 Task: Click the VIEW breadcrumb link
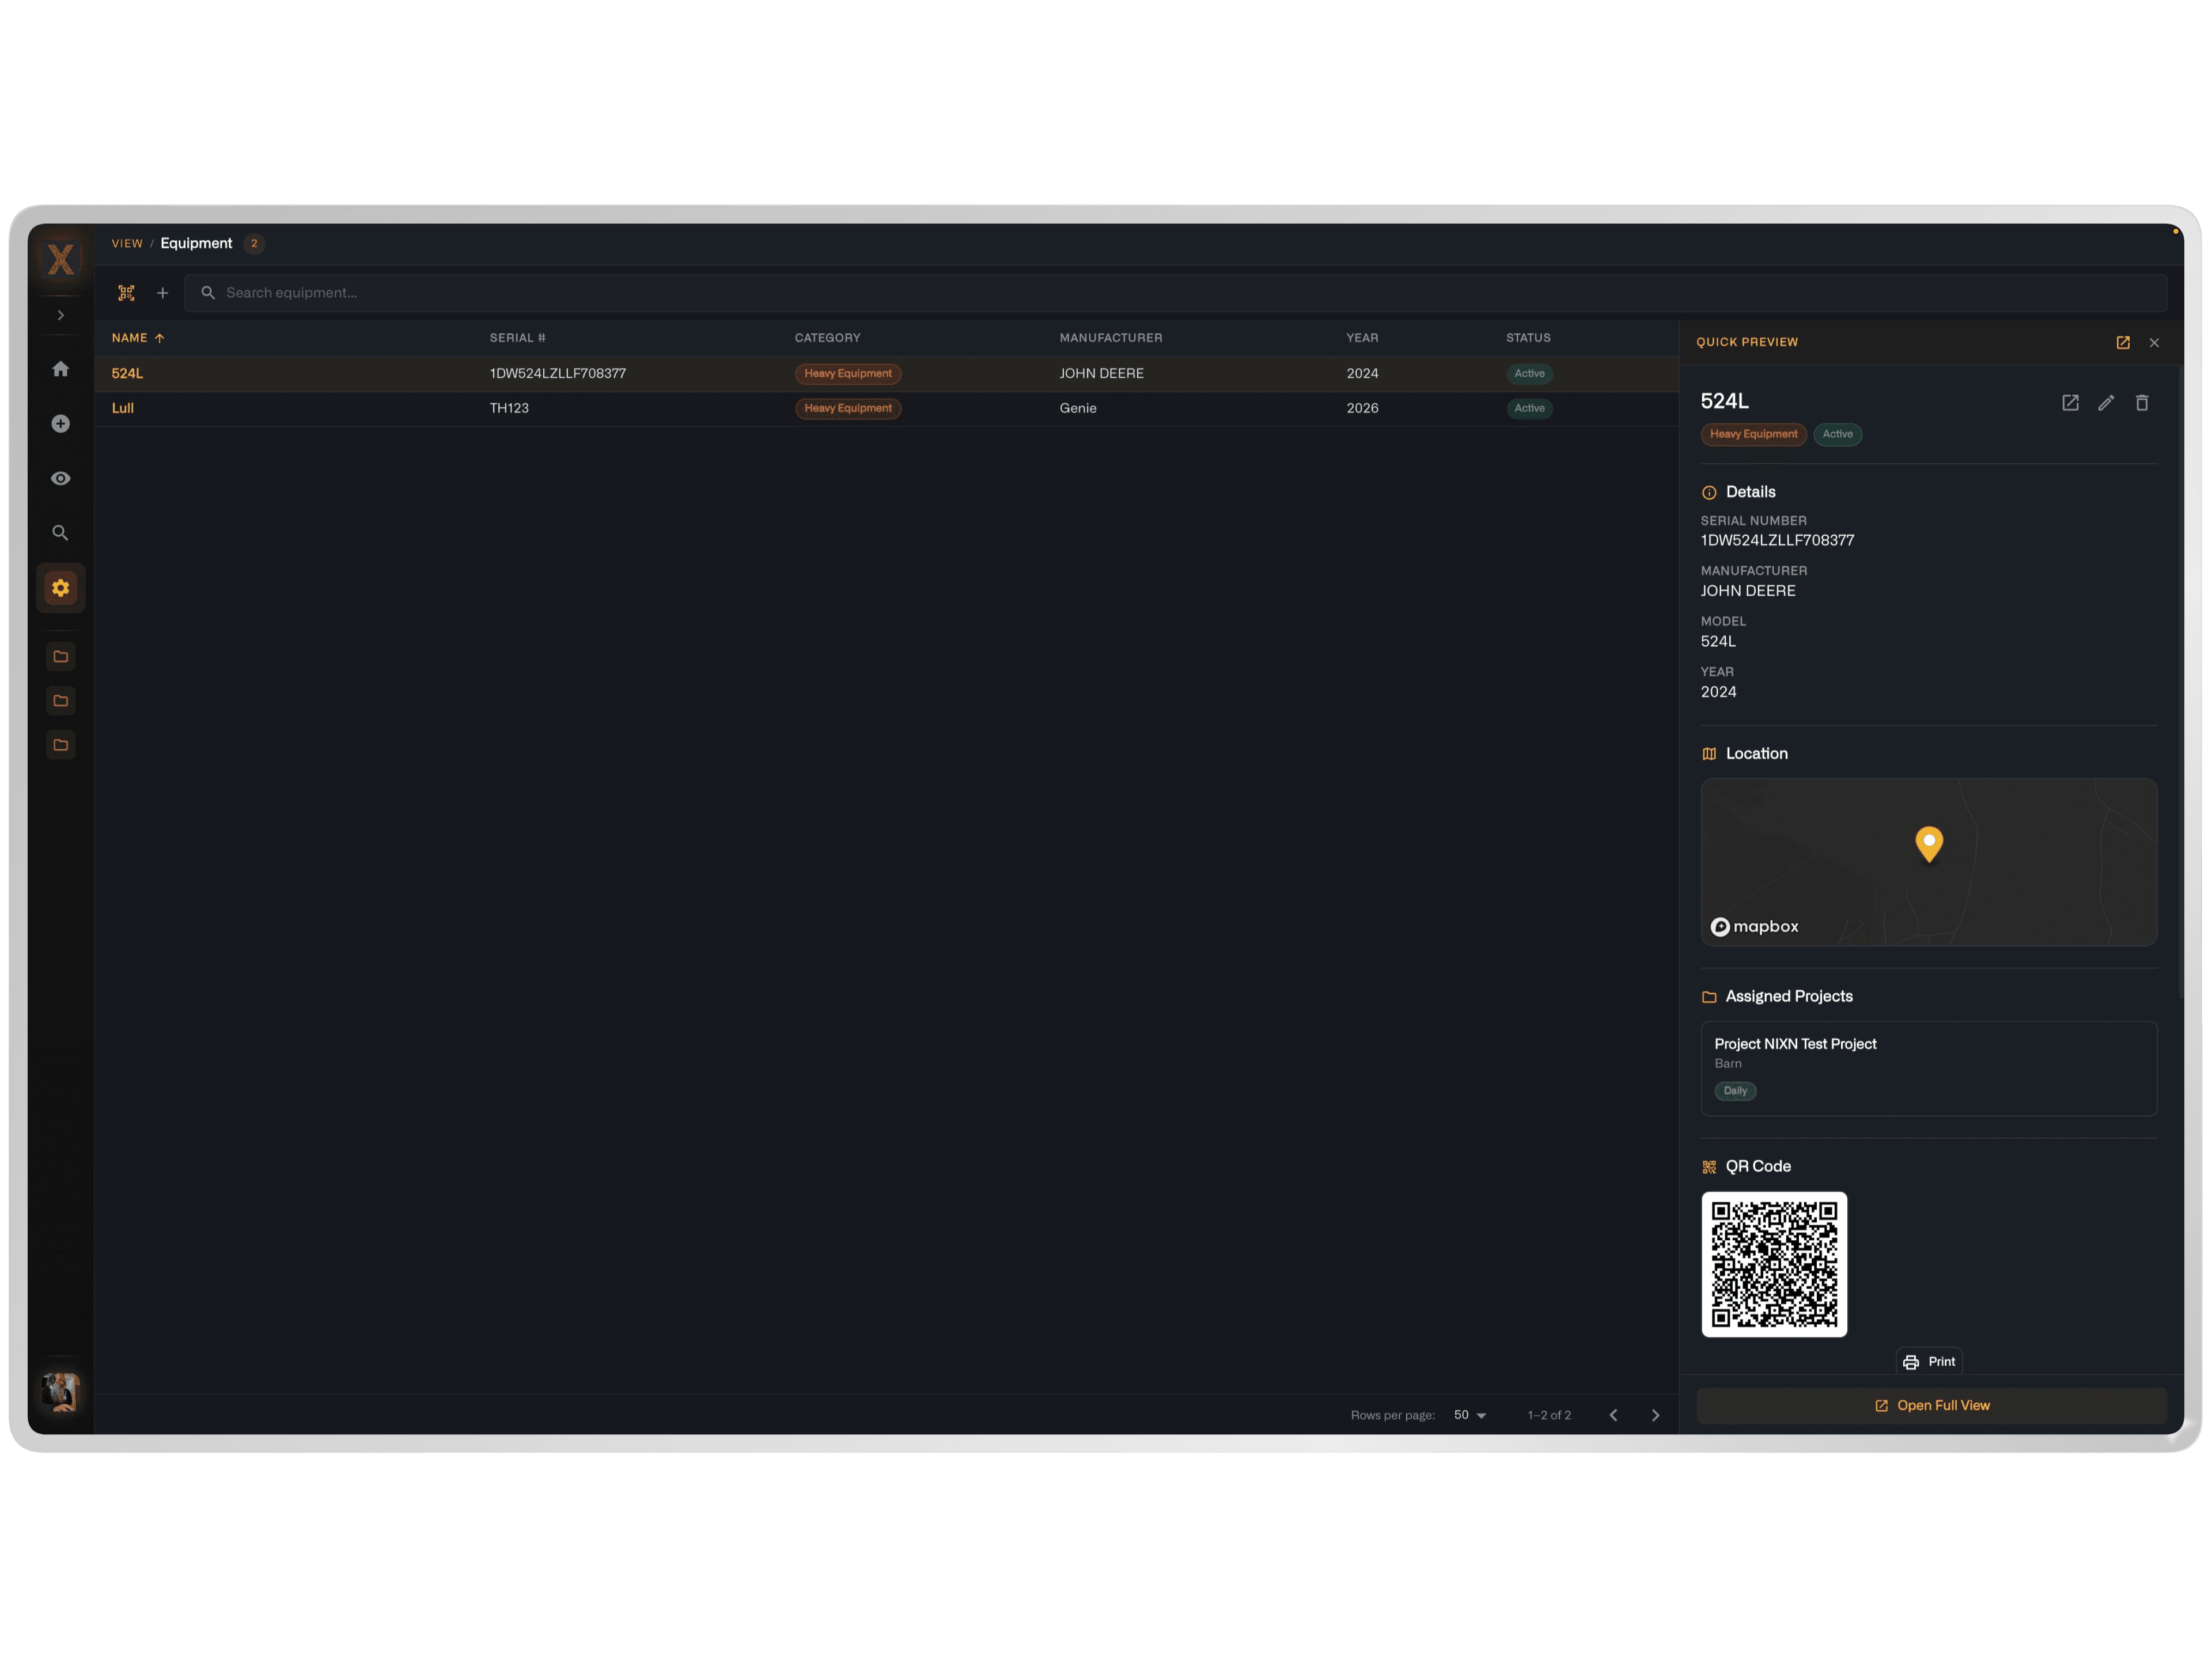click(x=127, y=243)
